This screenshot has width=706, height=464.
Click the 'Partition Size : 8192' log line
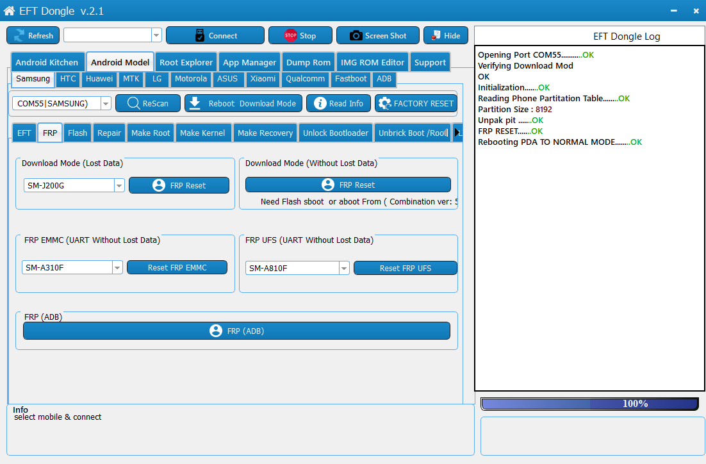(x=514, y=109)
